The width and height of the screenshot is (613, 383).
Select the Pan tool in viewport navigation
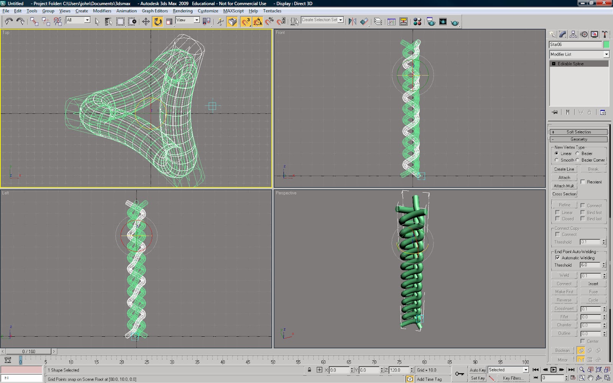tap(590, 378)
